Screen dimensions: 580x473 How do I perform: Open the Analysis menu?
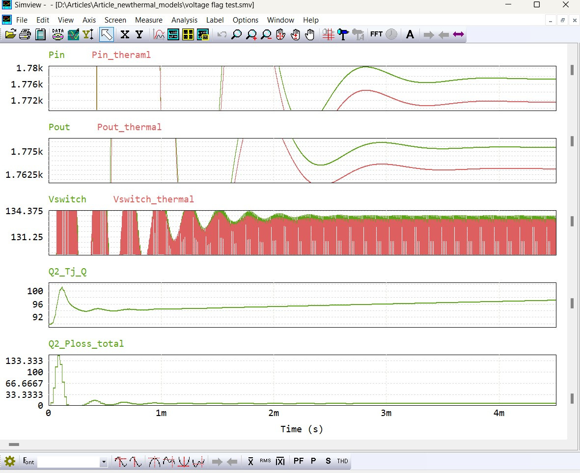tap(185, 20)
